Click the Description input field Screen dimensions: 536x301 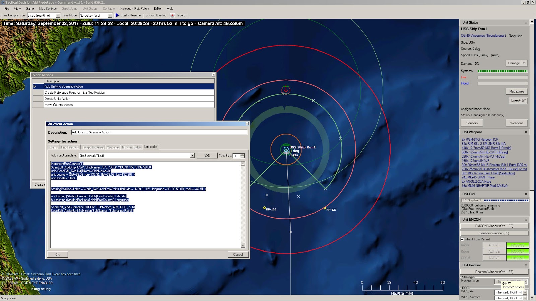pyautogui.click(x=159, y=132)
